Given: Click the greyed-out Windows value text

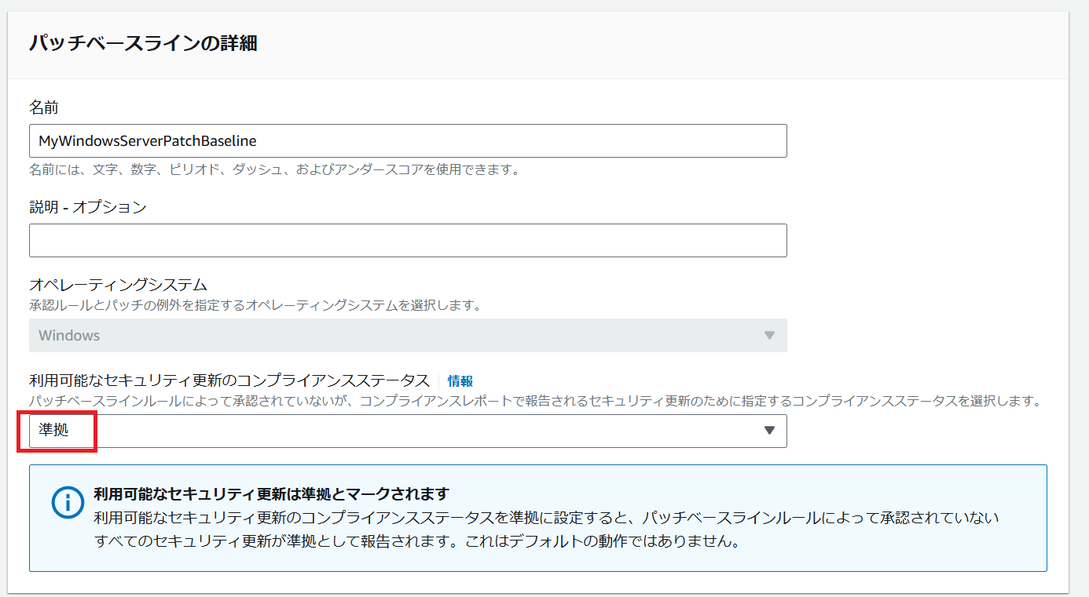Looking at the screenshot, I should (x=69, y=336).
